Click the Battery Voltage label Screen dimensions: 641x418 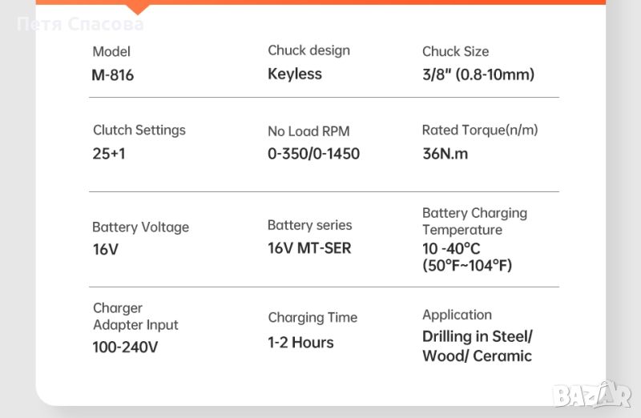tap(140, 227)
